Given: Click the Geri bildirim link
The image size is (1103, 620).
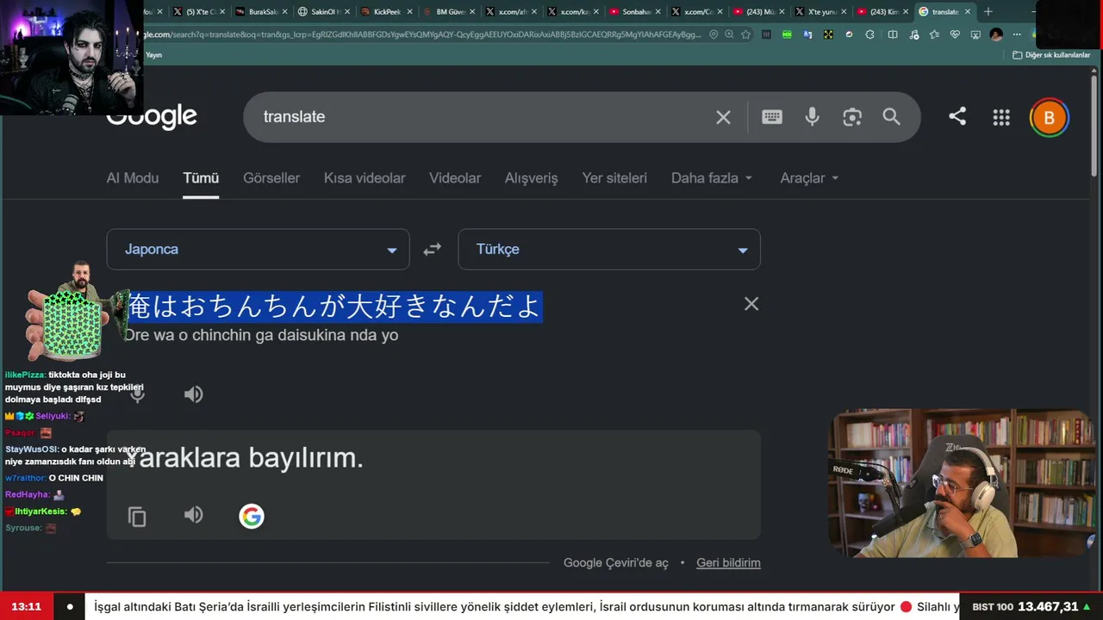Looking at the screenshot, I should 728,563.
